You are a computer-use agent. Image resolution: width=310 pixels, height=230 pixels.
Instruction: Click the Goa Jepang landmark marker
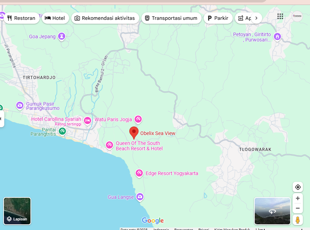[x=62, y=36]
